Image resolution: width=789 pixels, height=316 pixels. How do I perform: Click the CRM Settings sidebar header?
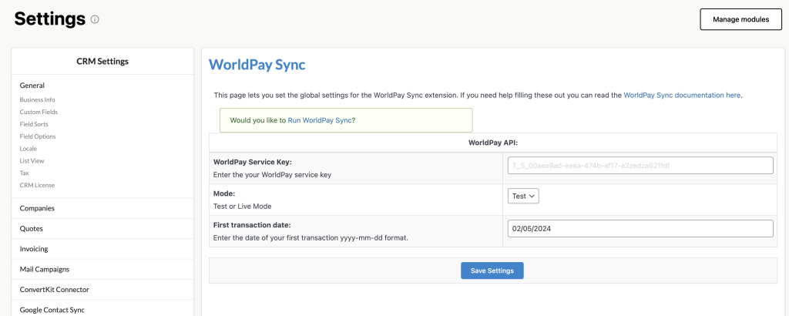[x=102, y=62]
